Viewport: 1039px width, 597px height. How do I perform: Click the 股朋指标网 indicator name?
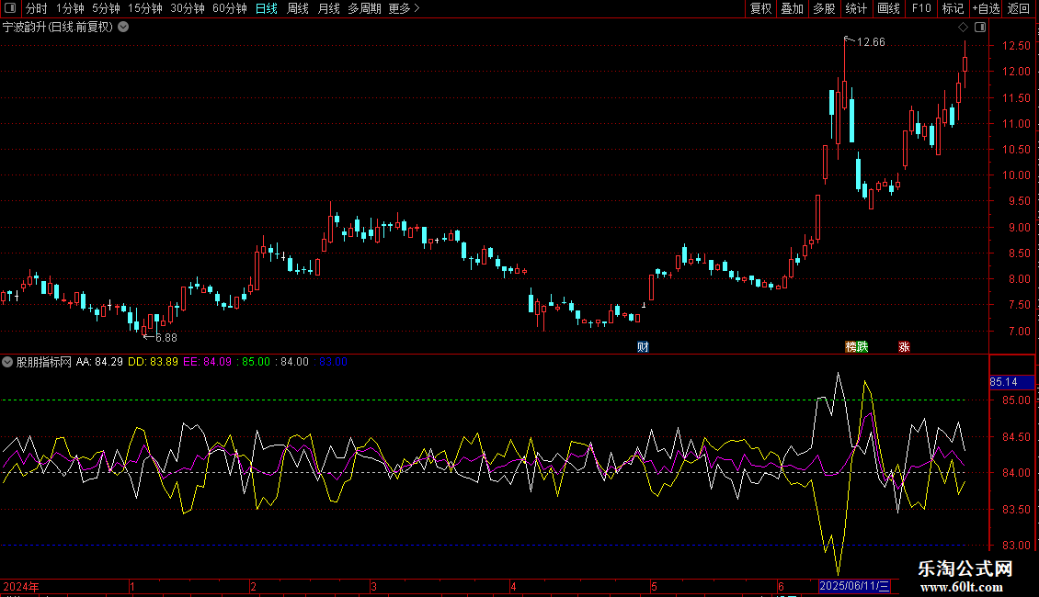[x=44, y=362]
